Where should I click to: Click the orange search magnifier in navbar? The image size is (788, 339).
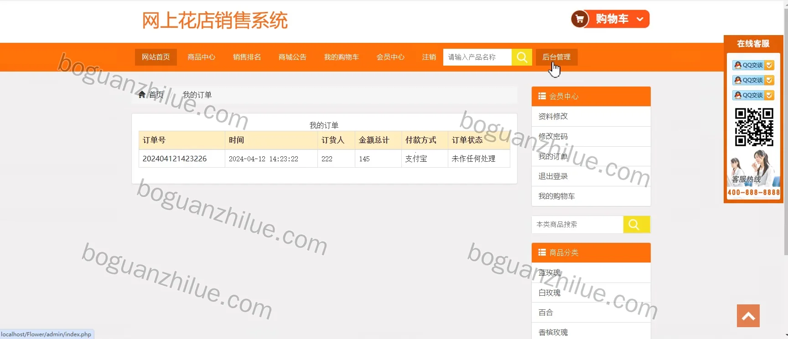[x=522, y=57]
